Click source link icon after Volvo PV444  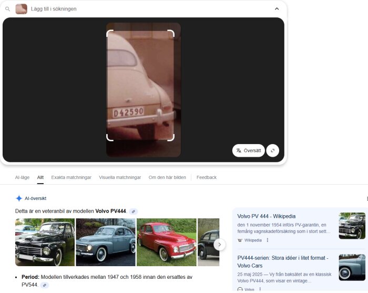(134, 211)
